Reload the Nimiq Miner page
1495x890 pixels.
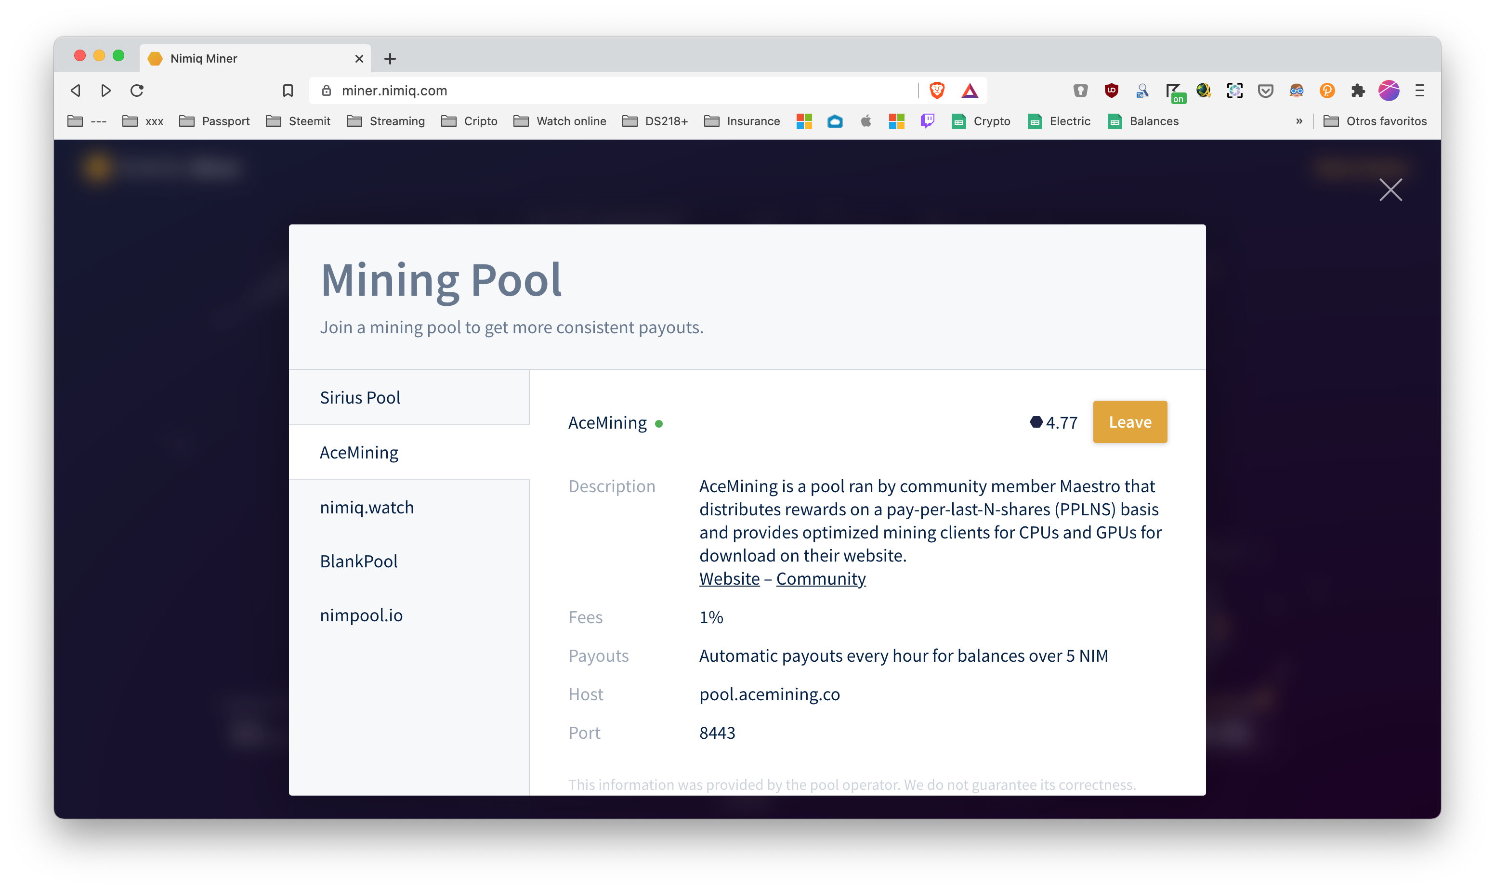137,91
